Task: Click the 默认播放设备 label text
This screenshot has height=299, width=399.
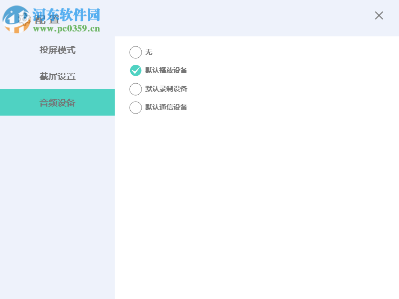Action: click(166, 71)
